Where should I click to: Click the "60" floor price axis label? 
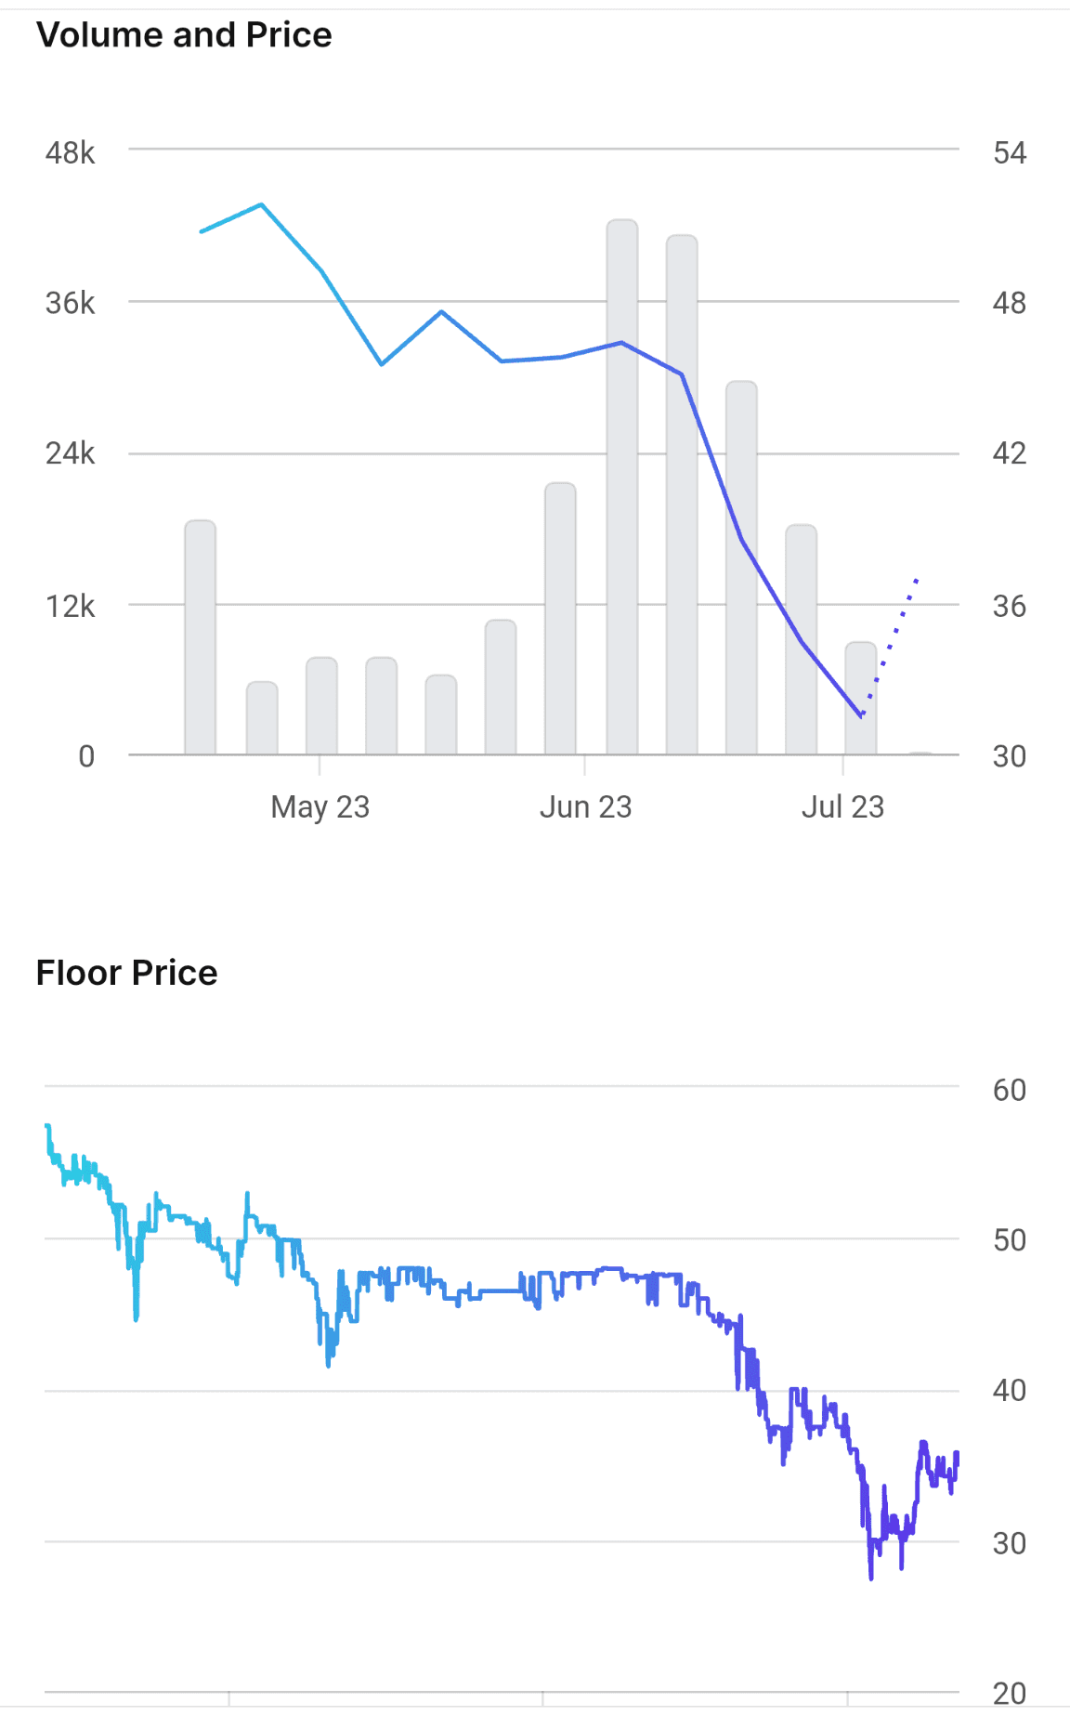coord(1010,1090)
